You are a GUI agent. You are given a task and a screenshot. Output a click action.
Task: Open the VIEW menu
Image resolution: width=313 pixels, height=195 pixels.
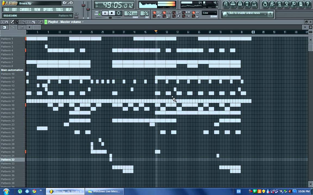37,9
